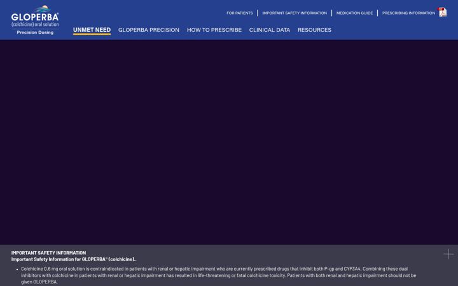Follow the For Patients link
This screenshot has width=458, height=286.
(x=240, y=13)
